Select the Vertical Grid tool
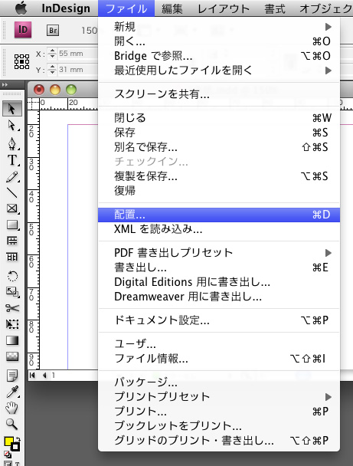This screenshot has width=353, height=466. 12,257
